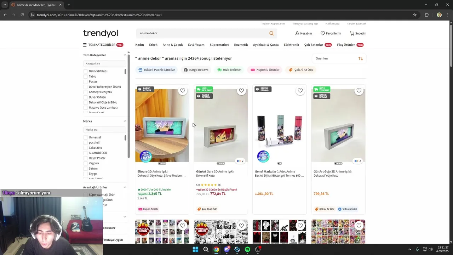The width and height of the screenshot is (453, 255).
Task: Open the Genel Markalar termos thumbnail
Action: coord(280,125)
